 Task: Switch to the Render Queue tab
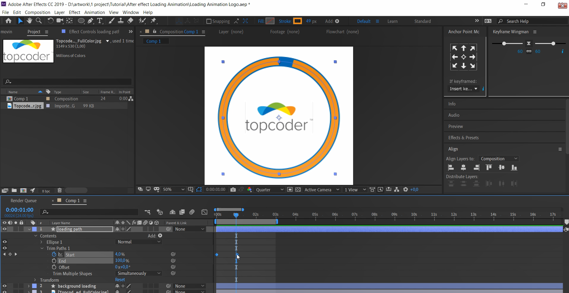pos(23,200)
